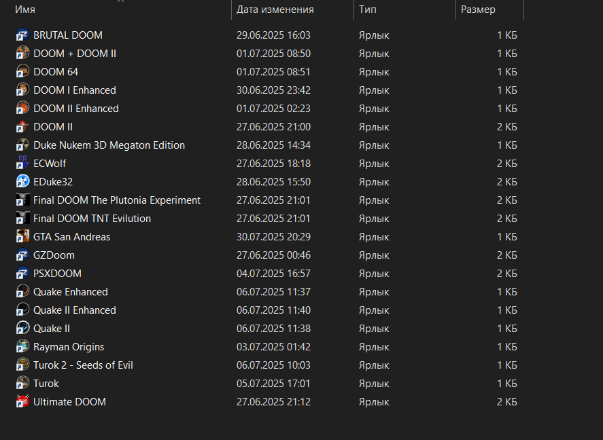Image resolution: width=603 pixels, height=440 pixels.
Task: Select the Turok 2 - Seeds of Evil icon
Action: (22, 365)
